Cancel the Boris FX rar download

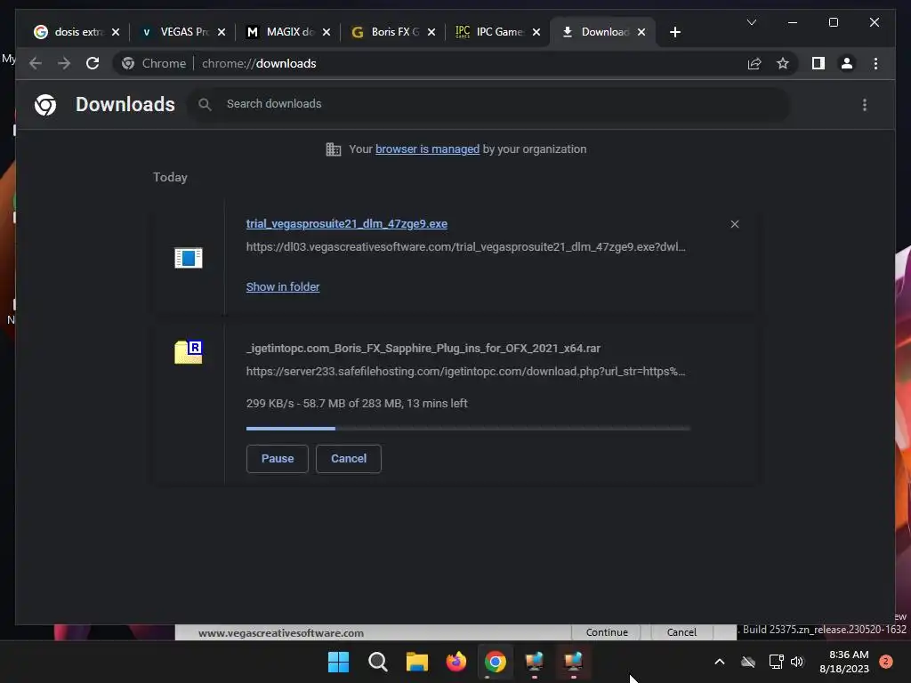348,459
